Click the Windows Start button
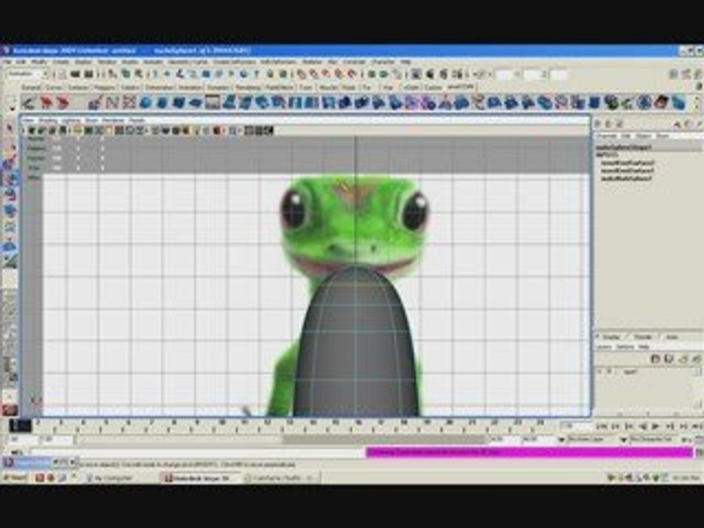This screenshot has height=528, width=704. (x=15, y=477)
